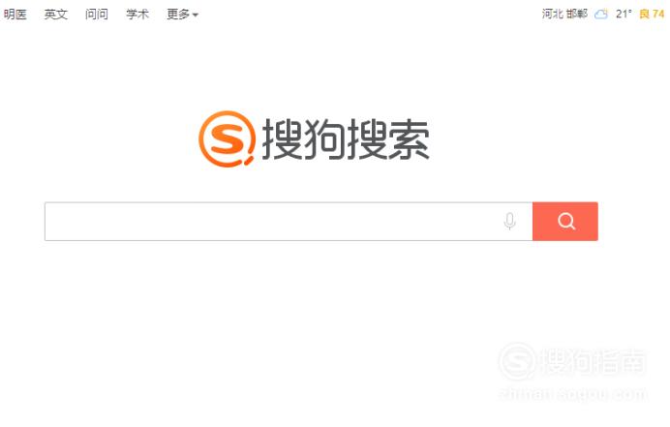Click the 74 air quality number
Screen dimensions: 670x427
pyautogui.click(x=658, y=15)
